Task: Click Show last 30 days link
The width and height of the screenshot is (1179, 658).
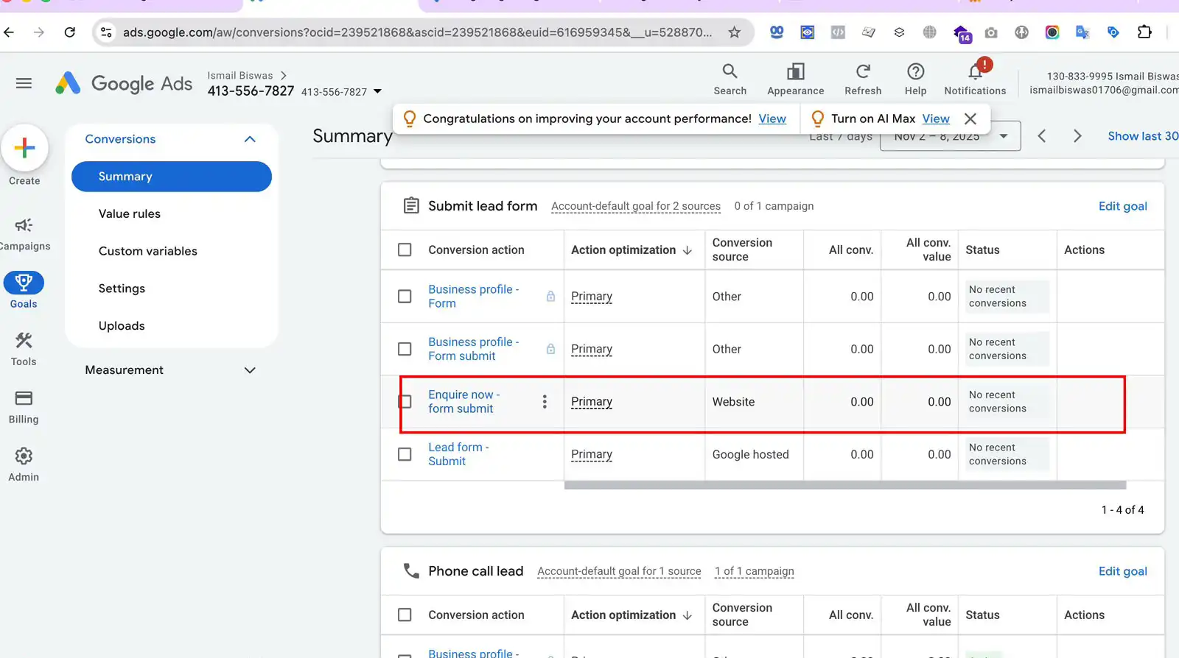Action: pyautogui.click(x=1143, y=136)
